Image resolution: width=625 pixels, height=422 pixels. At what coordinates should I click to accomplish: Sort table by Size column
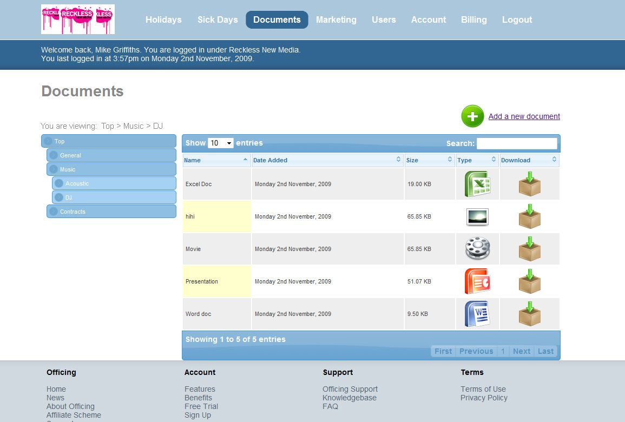[429, 160]
